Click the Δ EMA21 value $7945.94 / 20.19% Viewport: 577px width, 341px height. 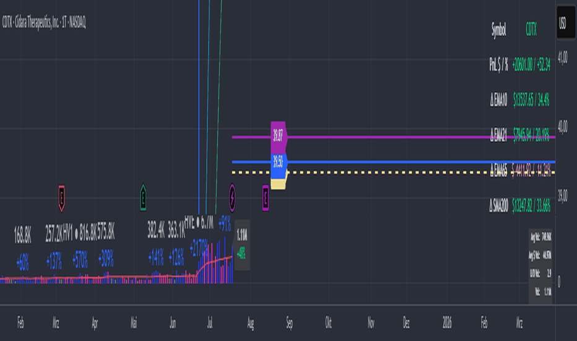tap(531, 135)
